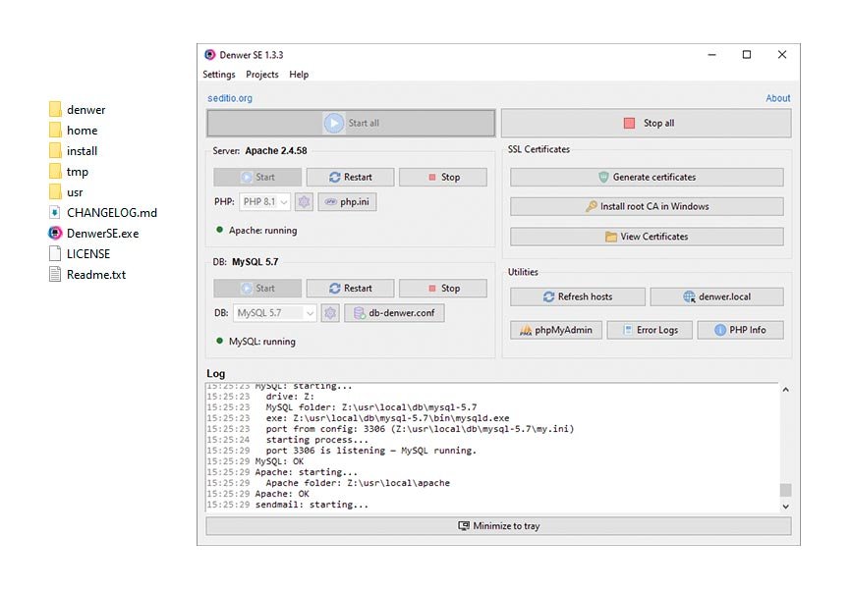Click the disabled Apache Start button
The height and width of the screenshot is (589, 850).
point(257,177)
